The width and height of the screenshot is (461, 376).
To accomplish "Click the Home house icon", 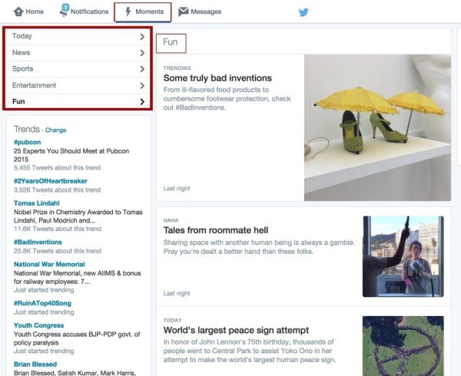I will (x=18, y=12).
